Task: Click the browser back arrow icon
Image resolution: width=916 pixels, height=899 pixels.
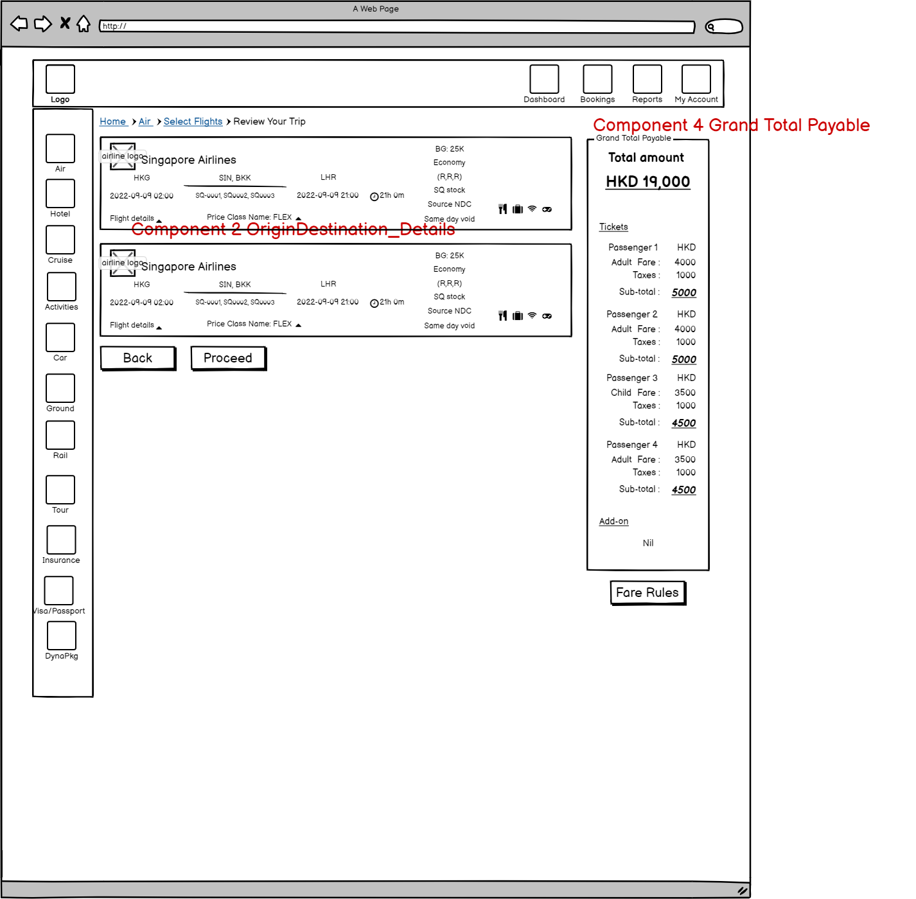Action: [x=19, y=24]
